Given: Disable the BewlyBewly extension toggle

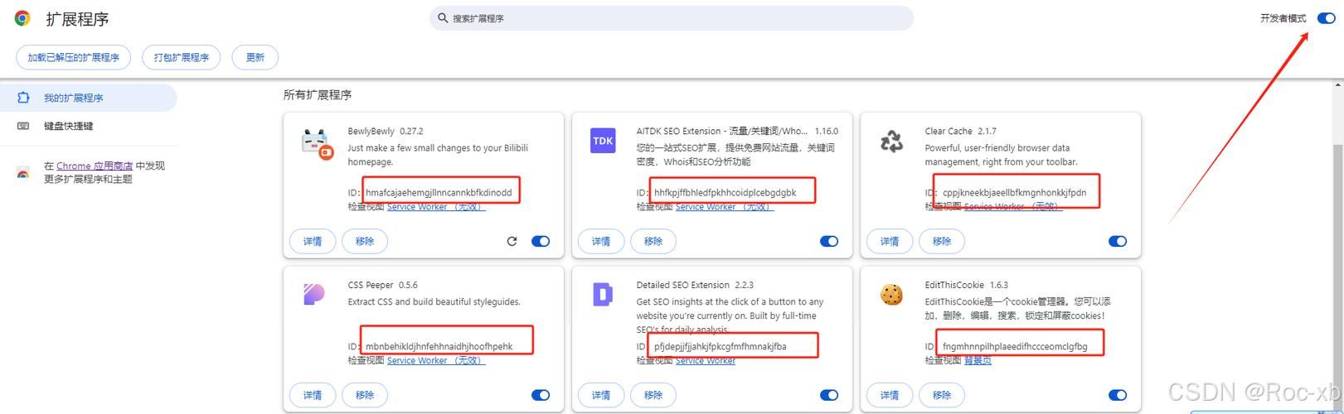Looking at the screenshot, I should tap(541, 241).
